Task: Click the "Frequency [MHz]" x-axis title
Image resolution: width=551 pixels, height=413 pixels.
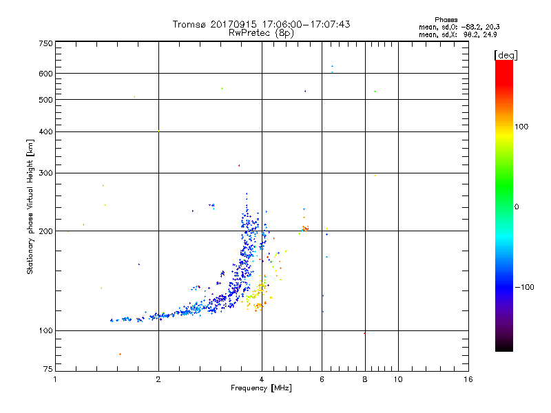Action: pyautogui.click(x=261, y=388)
